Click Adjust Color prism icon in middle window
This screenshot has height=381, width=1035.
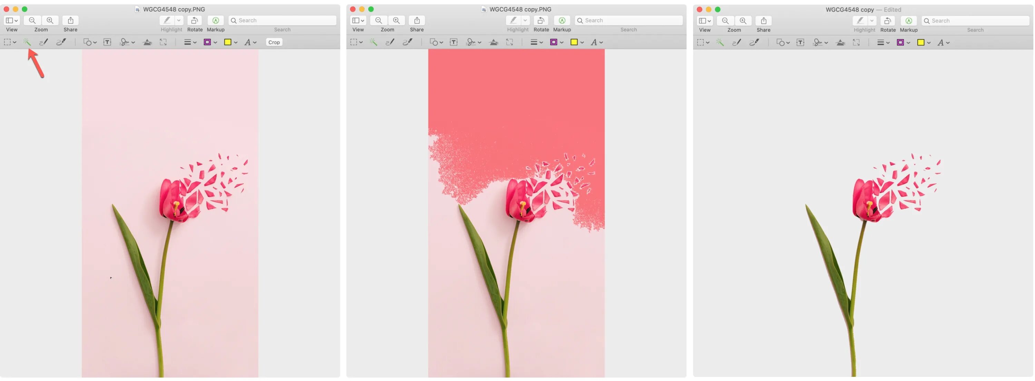click(x=494, y=42)
